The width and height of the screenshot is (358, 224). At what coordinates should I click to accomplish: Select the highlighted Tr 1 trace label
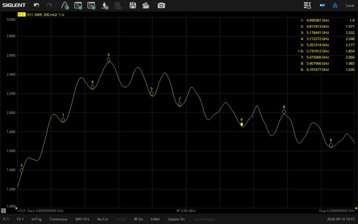click(x=21, y=15)
